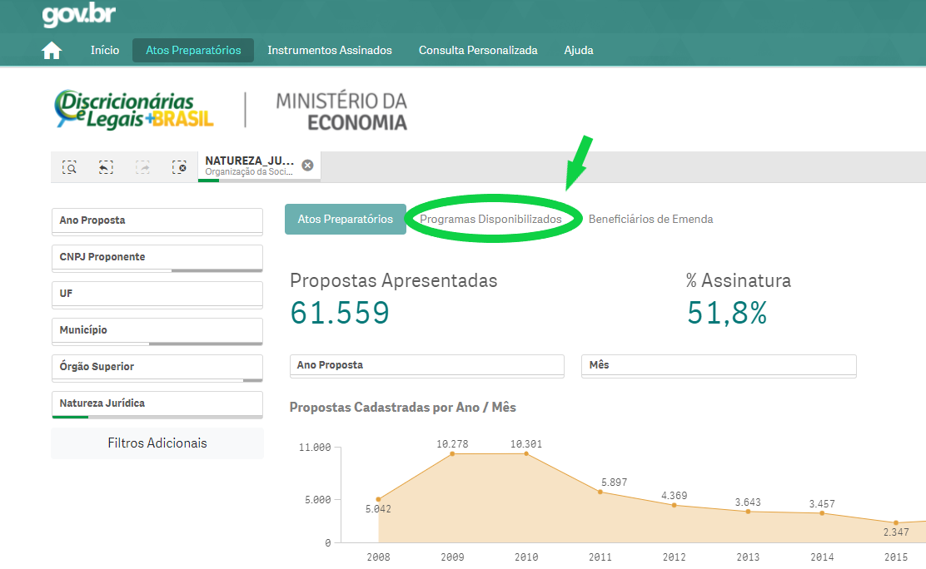Expand the CNPJ Proponente filter

click(x=157, y=258)
